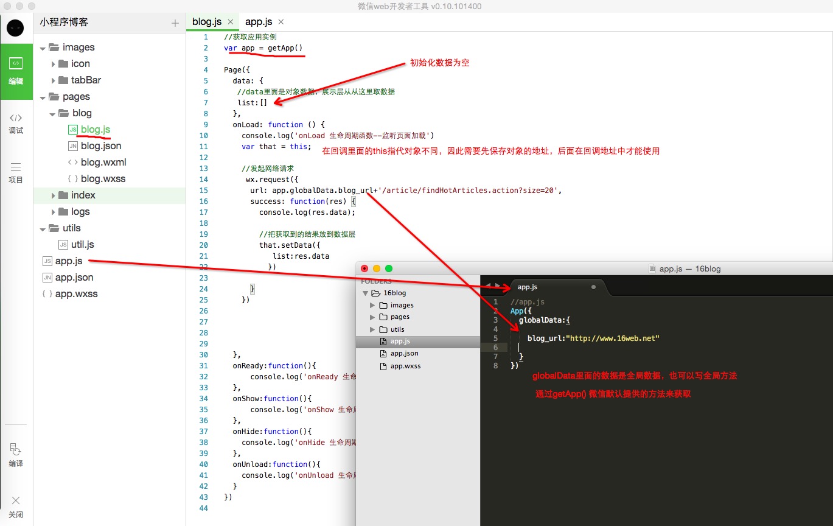The height and width of the screenshot is (526, 833).
Task: Click the Sublime app.js dark tab
Action: click(528, 287)
